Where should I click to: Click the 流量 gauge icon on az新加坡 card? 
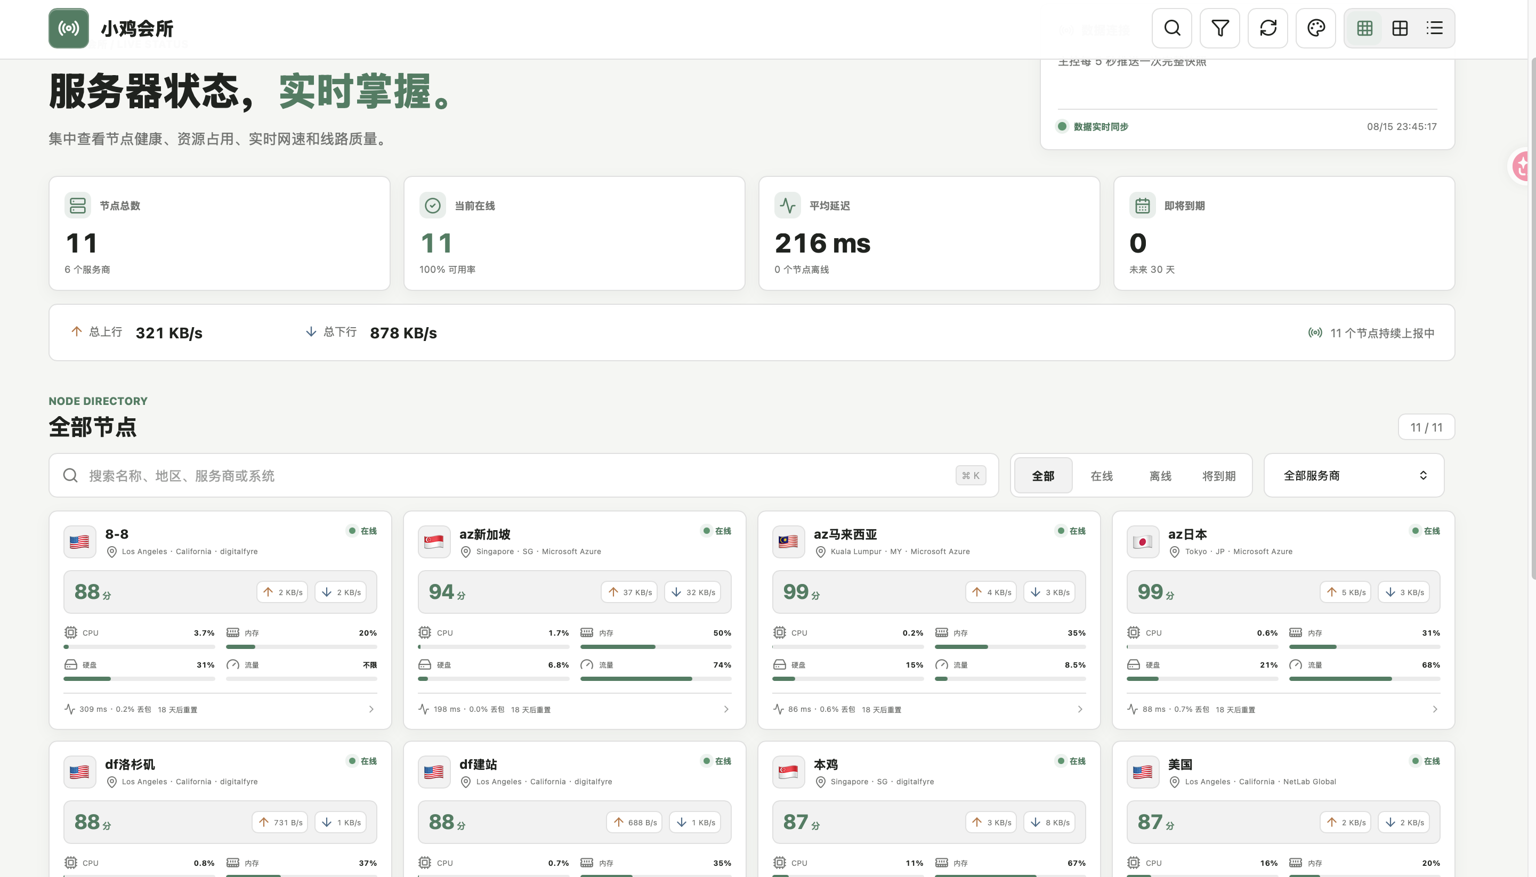[587, 664]
